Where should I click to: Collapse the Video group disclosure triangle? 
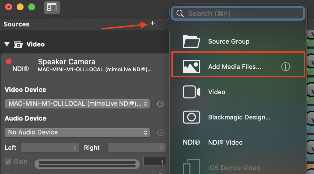[7, 44]
